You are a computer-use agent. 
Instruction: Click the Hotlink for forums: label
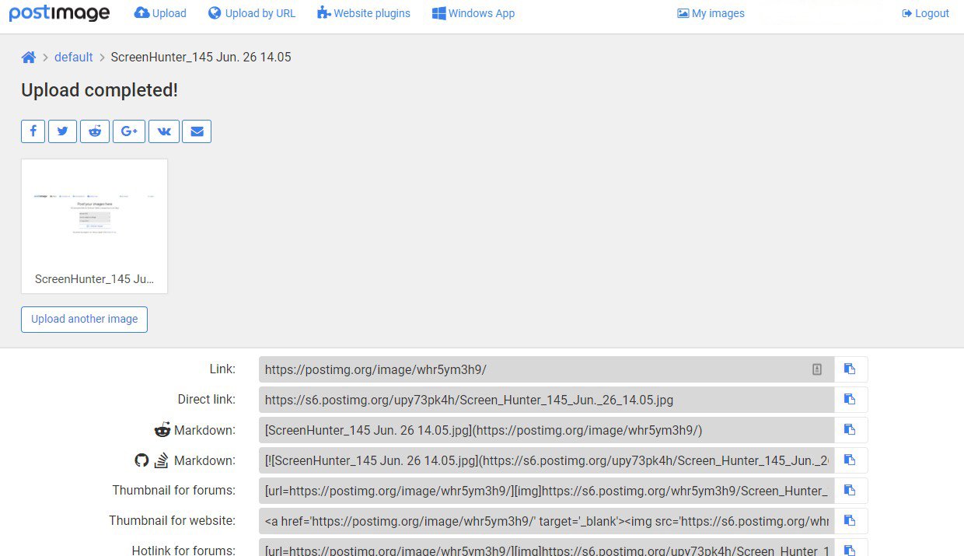point(183,550)
